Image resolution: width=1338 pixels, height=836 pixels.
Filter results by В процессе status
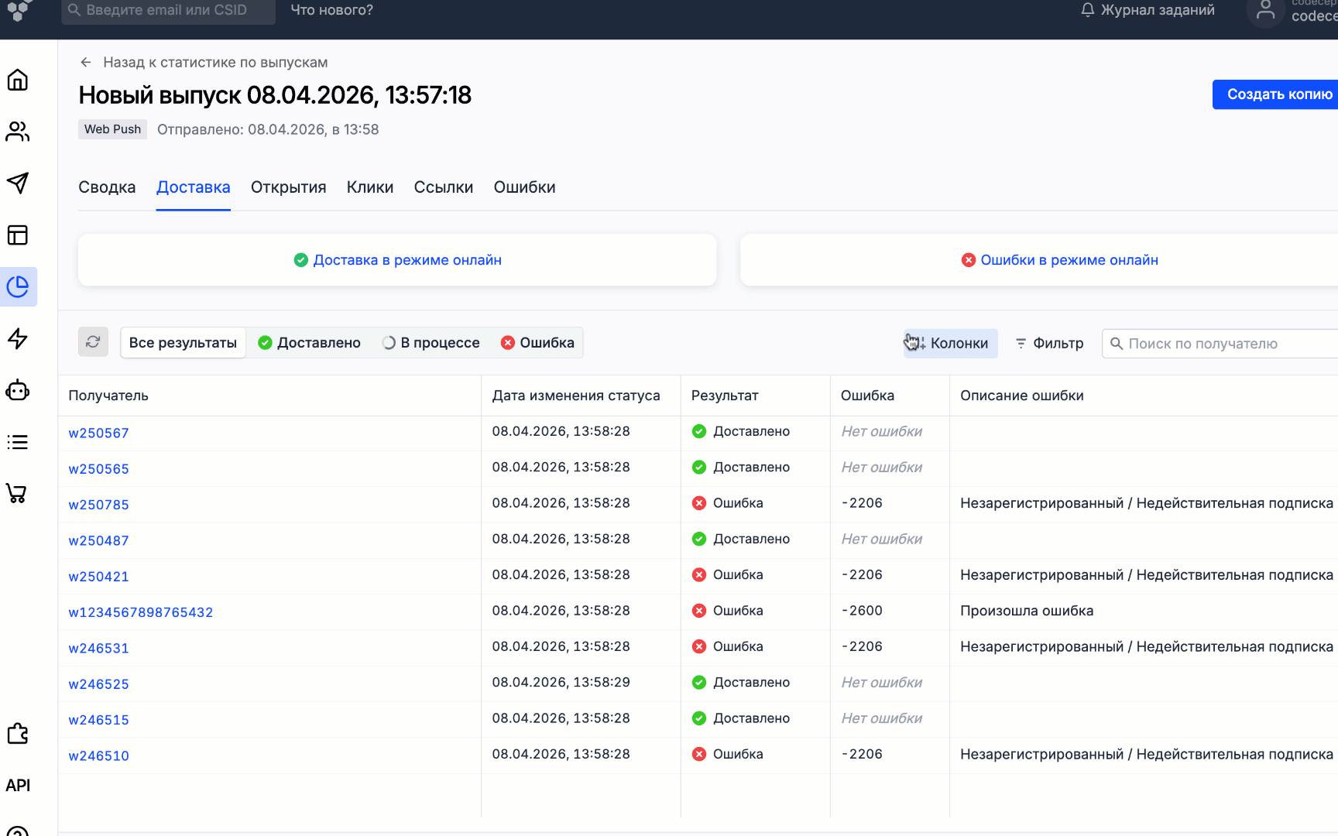coord(431,343)
